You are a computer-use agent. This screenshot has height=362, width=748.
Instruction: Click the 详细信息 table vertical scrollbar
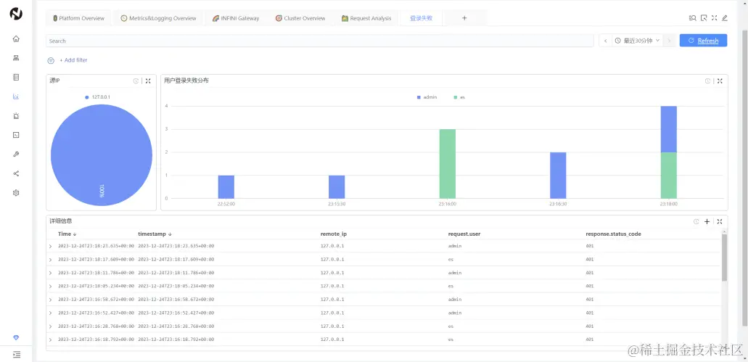click(x=724, y=258)
